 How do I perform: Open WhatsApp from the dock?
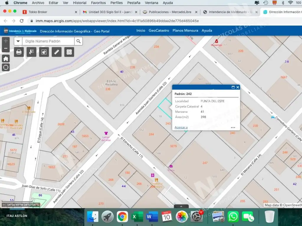[233, 217]
